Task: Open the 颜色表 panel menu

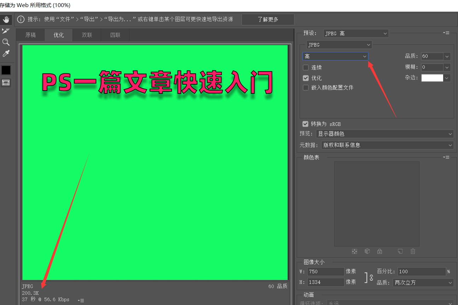Action: (x=446, y=157)
